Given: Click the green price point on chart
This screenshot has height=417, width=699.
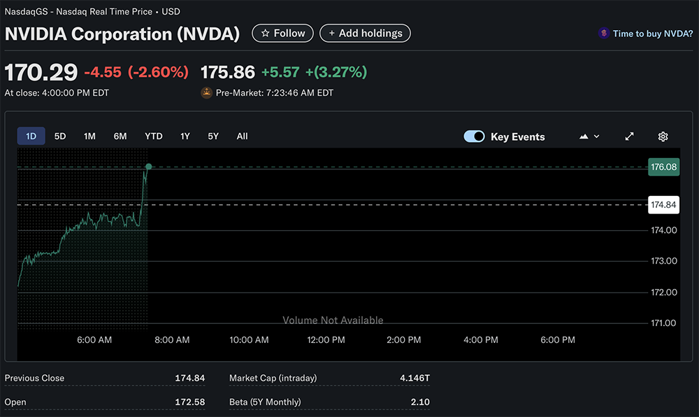Looking at the screenshot, I should coord(148,167).
